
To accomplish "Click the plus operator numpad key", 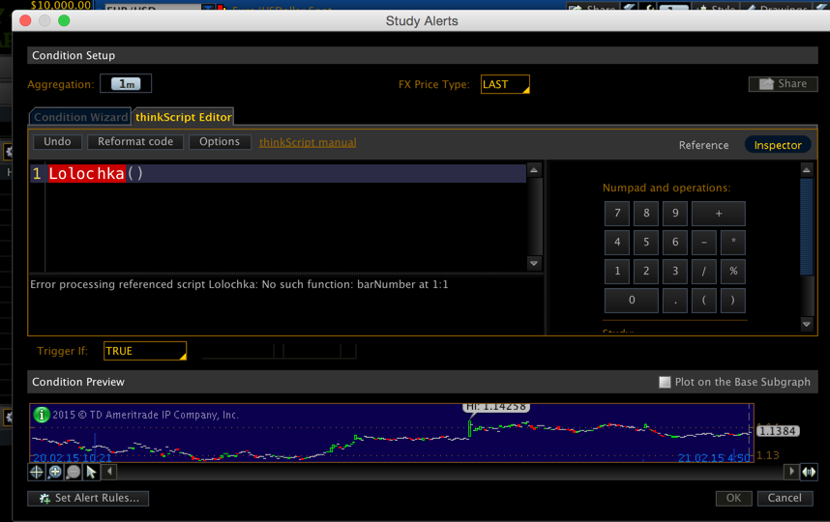I will (718, 214).
